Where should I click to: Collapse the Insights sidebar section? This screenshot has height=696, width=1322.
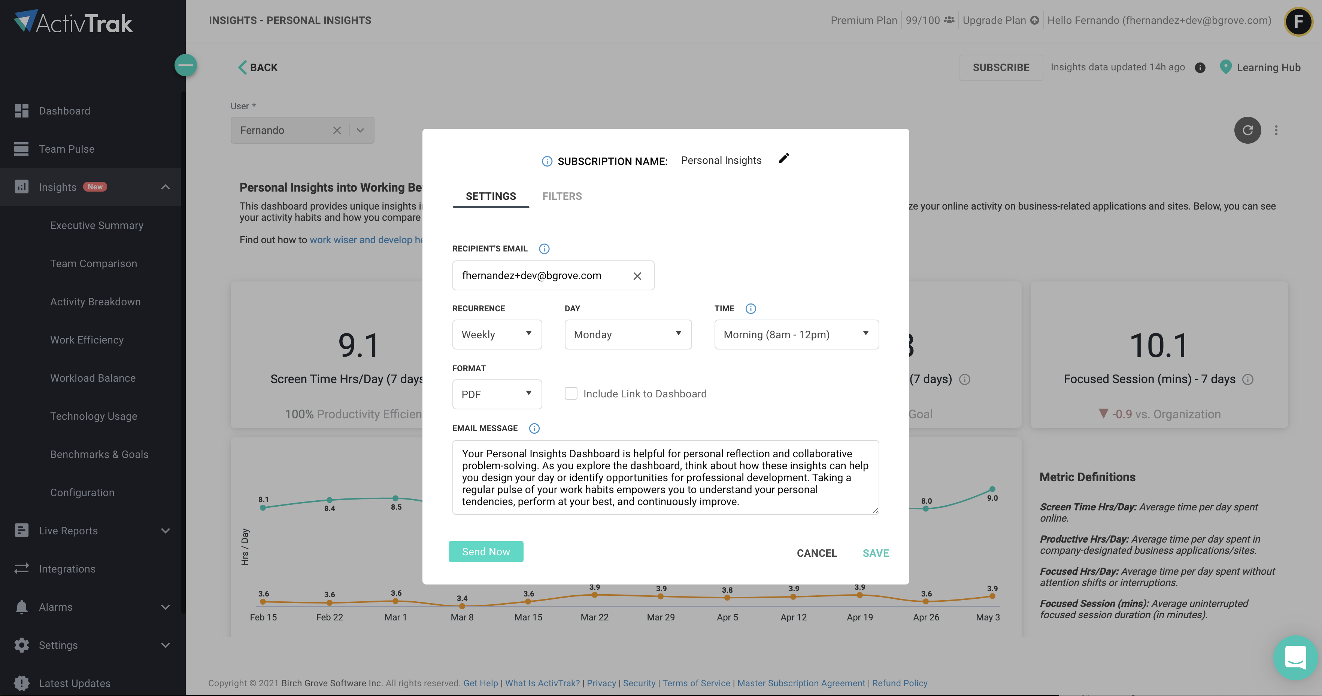tap(165, 187)
